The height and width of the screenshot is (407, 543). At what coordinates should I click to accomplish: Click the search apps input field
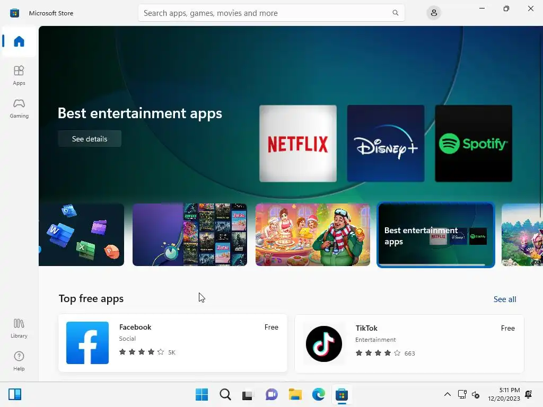(x=271, y=13)
